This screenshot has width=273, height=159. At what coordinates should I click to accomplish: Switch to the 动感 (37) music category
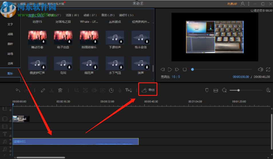90,15
